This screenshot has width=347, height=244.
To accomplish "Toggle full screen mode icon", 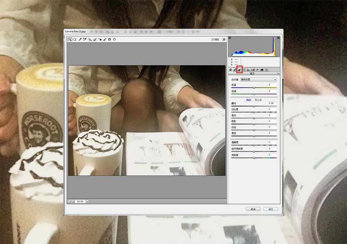I will click(224, 39).
